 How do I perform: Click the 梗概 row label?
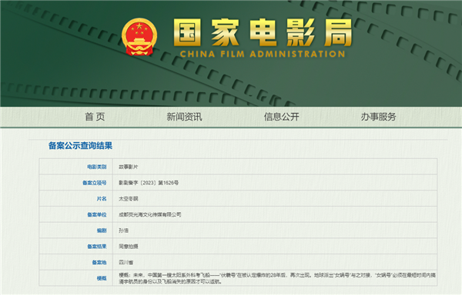coord(102,278)
